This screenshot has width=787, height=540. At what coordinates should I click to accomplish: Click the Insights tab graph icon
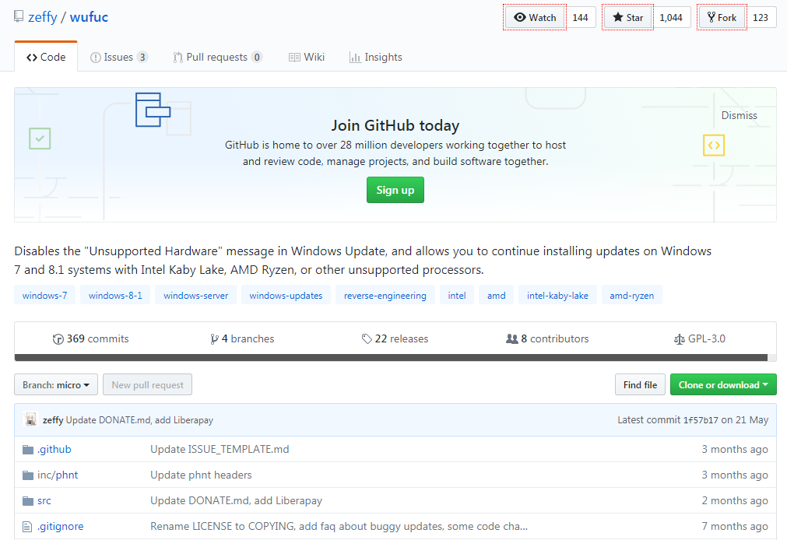(355, 58)
